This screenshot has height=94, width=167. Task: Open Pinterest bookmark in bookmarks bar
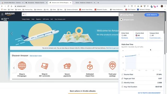click(x=130, y=10)
